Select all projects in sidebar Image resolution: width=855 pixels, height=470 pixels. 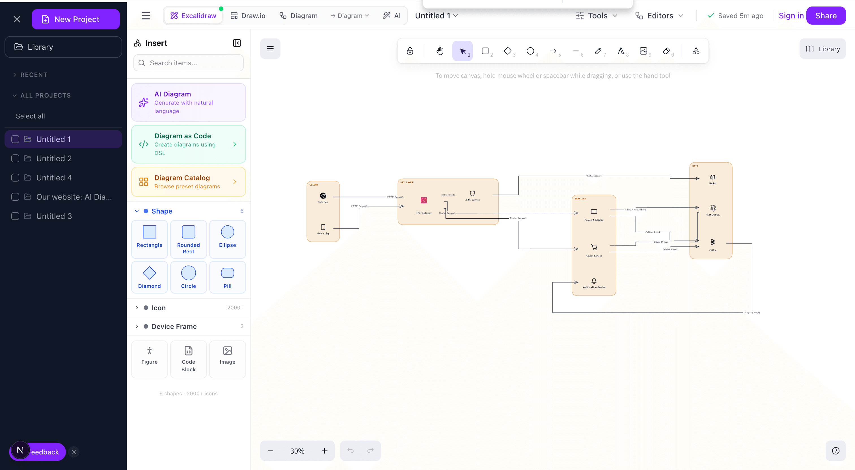(30, 116)
